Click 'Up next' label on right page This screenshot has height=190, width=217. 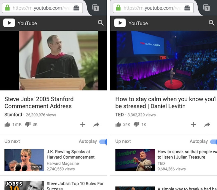click(x=123, y=141)
